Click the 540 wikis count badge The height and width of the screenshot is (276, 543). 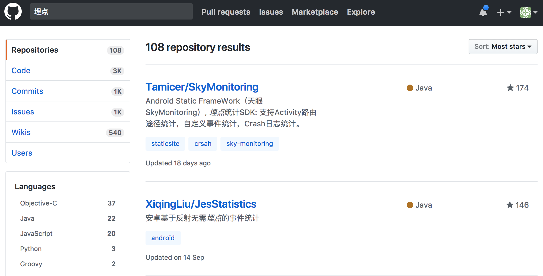pyautogui.click(x=115, y=133)
